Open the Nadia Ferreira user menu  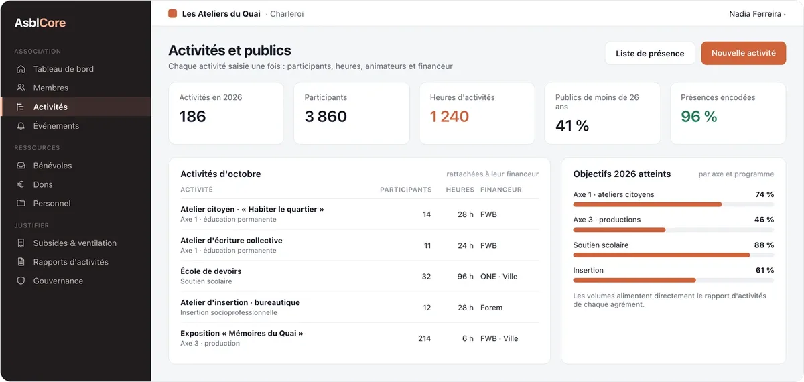tap(757, 14)
